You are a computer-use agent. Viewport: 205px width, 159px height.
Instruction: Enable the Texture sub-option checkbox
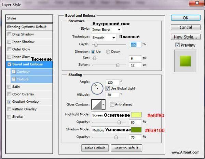14,79
